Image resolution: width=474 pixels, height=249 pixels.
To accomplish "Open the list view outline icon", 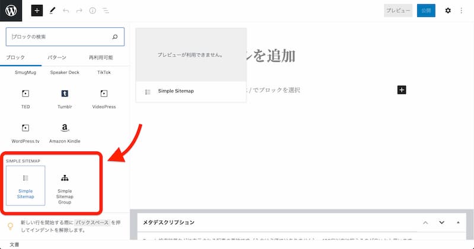I will tap(105, 11).
